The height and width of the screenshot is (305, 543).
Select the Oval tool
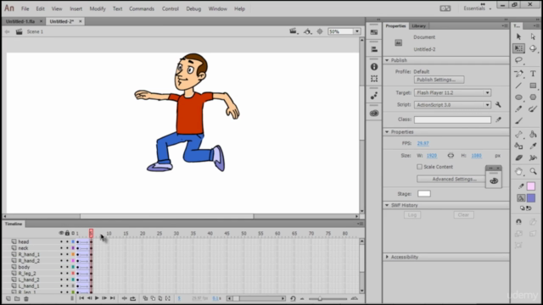[x=518, y=97]
